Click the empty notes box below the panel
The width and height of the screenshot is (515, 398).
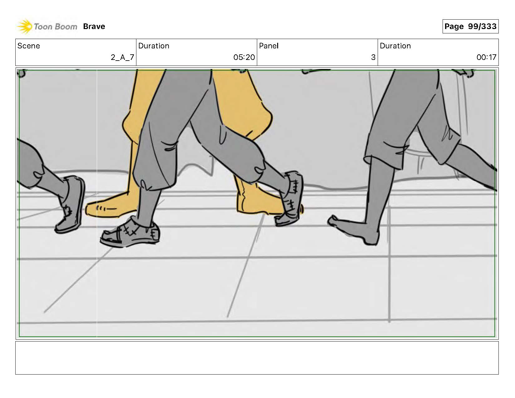pyautogui.click(x=257, y=358)
